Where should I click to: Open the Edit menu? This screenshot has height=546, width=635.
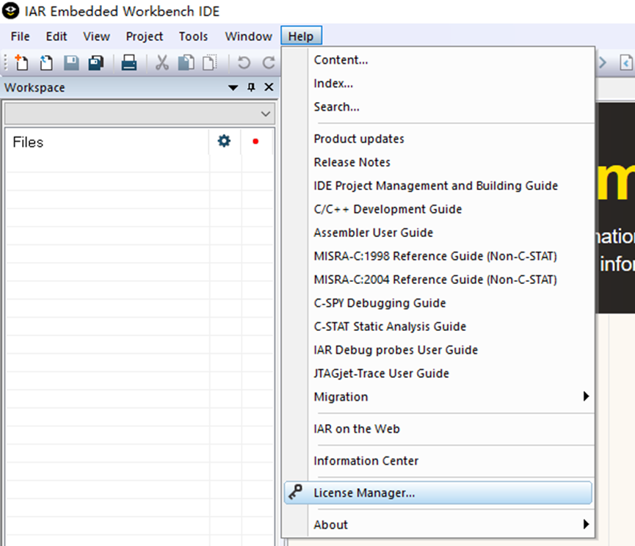click(x=57, y=37)
